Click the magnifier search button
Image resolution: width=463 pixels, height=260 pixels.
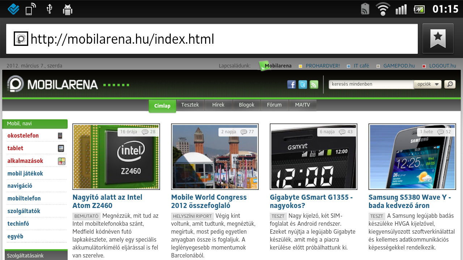coord(450,84)
